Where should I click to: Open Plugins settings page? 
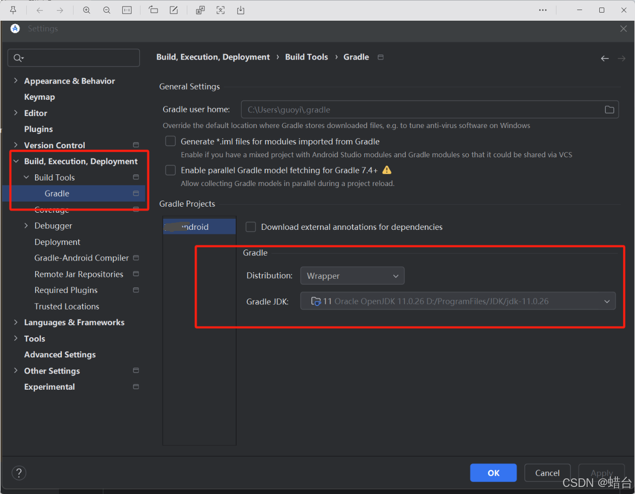[x=38, y=129]
